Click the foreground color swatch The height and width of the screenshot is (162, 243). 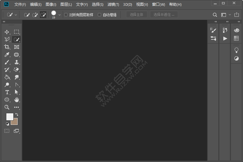click(x=10, y=117)
